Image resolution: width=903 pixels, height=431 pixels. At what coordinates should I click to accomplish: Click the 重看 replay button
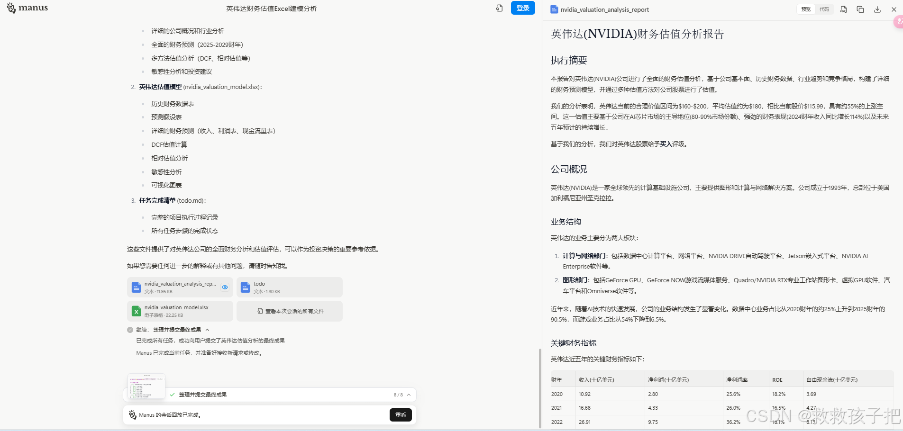coord(401,415)
